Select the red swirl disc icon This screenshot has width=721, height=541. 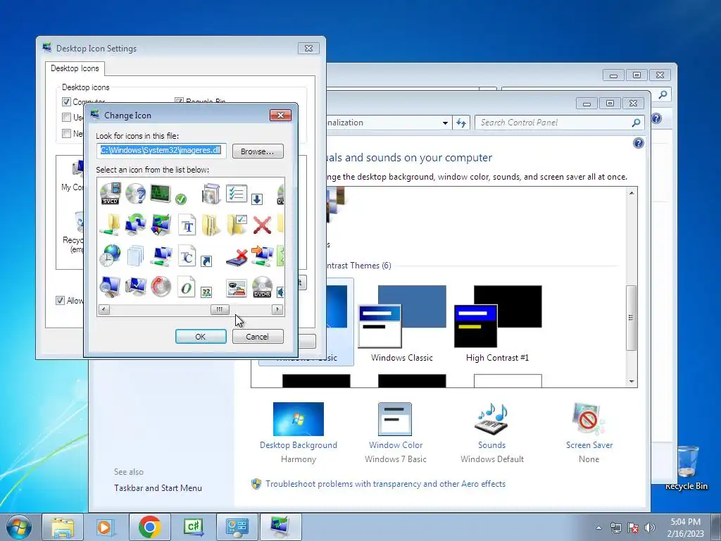(x=161, y=287)
